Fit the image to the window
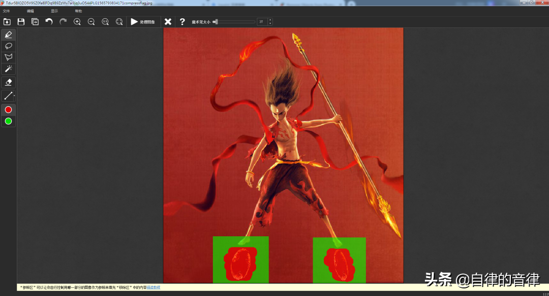 pyautogui.click(x=119, y=22)
